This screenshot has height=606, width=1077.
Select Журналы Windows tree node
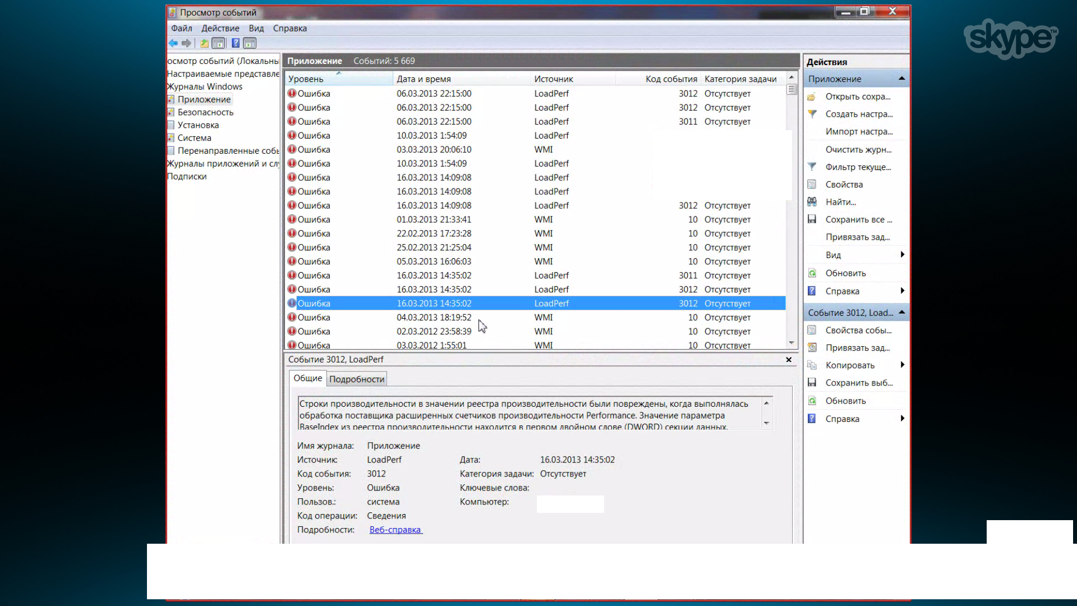click(205, 86)
